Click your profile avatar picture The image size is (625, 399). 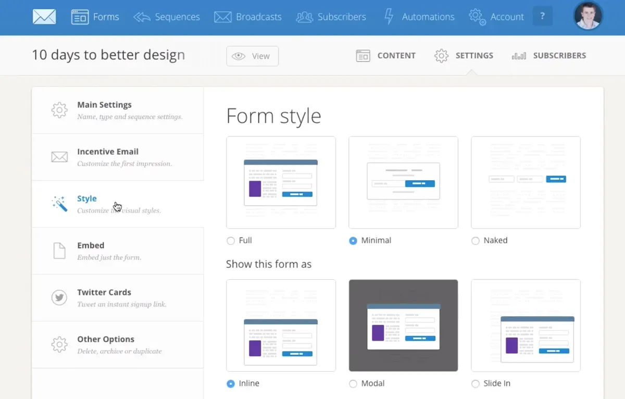click(587, 16)
